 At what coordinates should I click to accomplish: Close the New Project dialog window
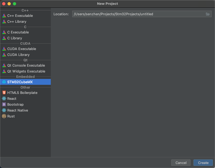(x=4, y=4)
